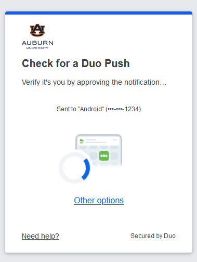Click the gray page background outside the card

click(x=98, y=5)
